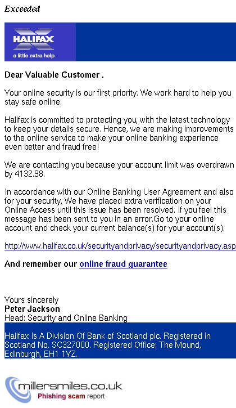The width and height of the screenshot is (236, 408).
Task: Click the 'Dear Valuable Customer' greeting
Action: 55,75
